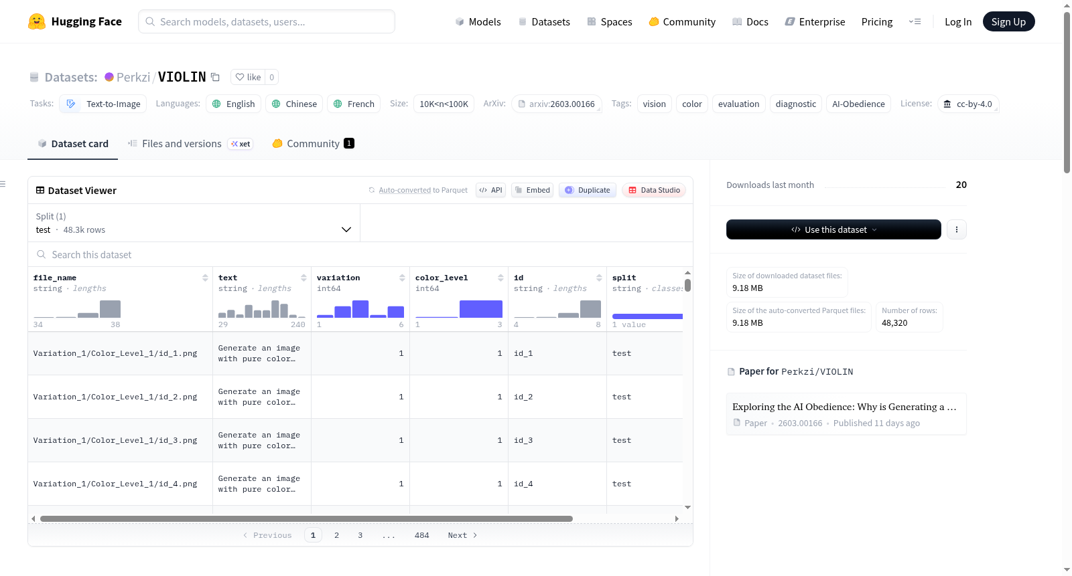Screen dimensions: 1072x576
Task: Open the Docs page
Action: tap(750, 21)
